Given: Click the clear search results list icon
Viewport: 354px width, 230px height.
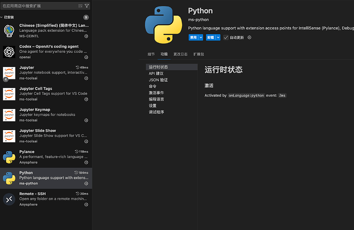Looking at the screenshot, I should 80,6.
